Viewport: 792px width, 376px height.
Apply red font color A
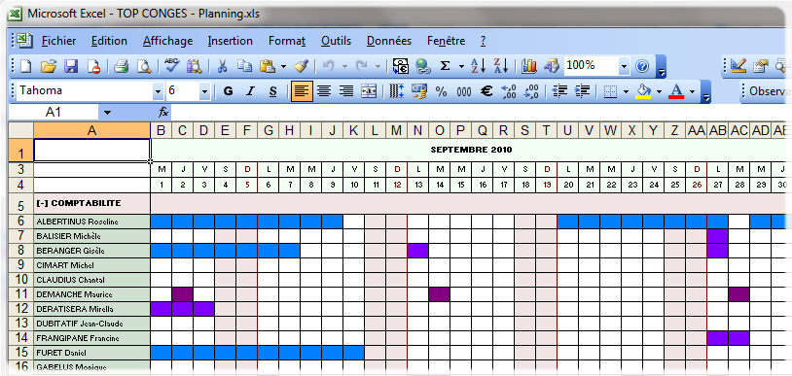(676, 92)
